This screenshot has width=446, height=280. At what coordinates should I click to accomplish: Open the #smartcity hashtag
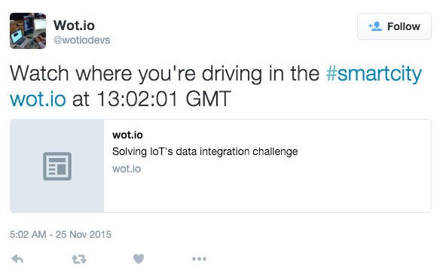pos(374,74)
